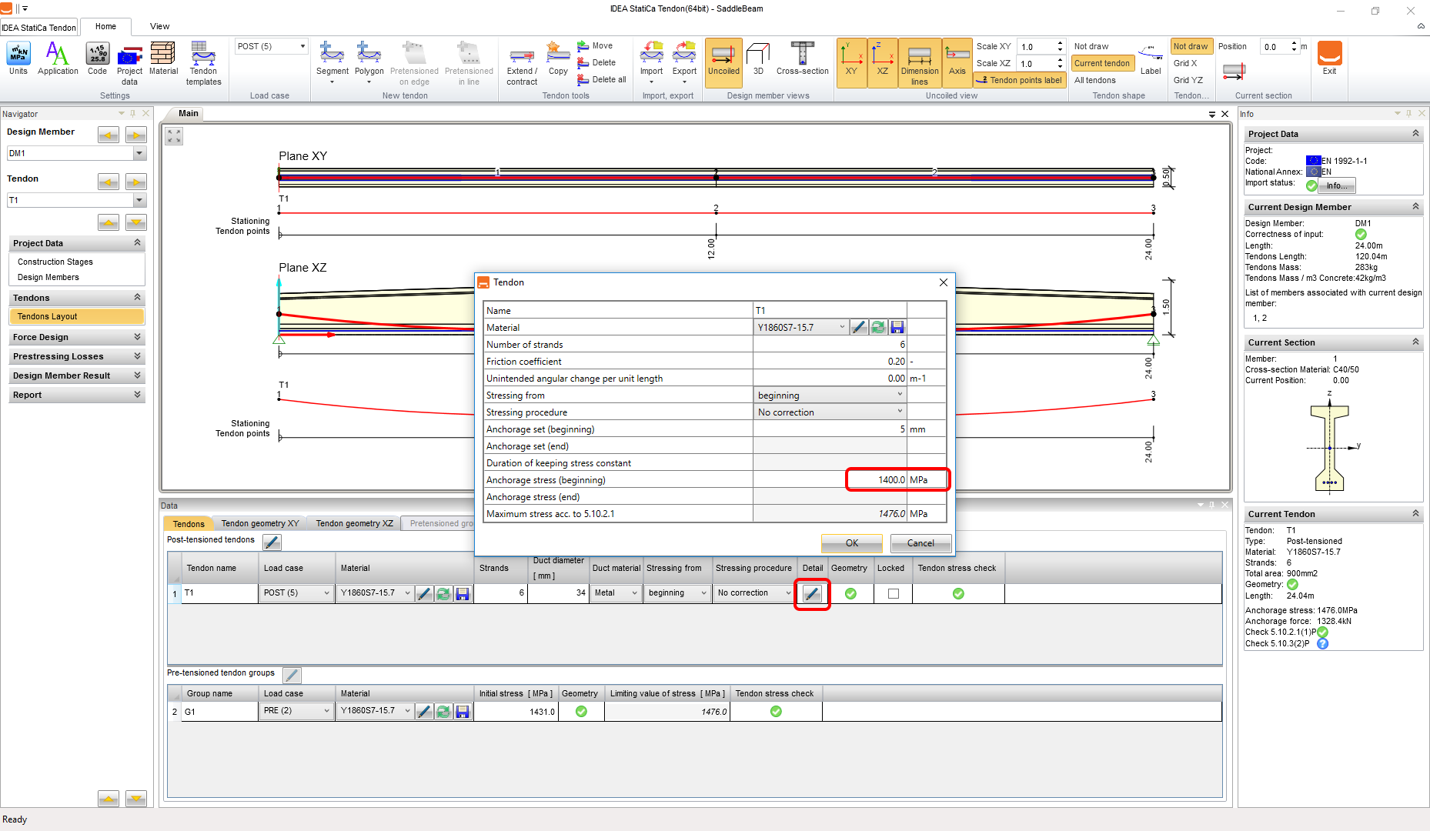Image resolution: width=1430 pixels, height=831 pixels.
Task: Toggle the Locked checkbox for tendon T1
Action: pos(893,593)
